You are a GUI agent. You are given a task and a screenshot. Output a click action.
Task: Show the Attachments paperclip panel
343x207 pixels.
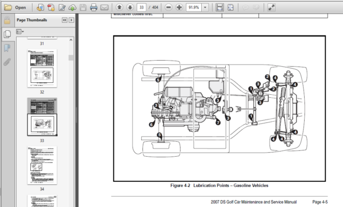[7, 62]
